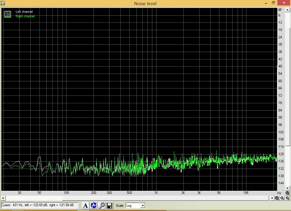291x211 pixels.
Task: Open the Scale dropdown showing Log
Action: tap(135, 205)
